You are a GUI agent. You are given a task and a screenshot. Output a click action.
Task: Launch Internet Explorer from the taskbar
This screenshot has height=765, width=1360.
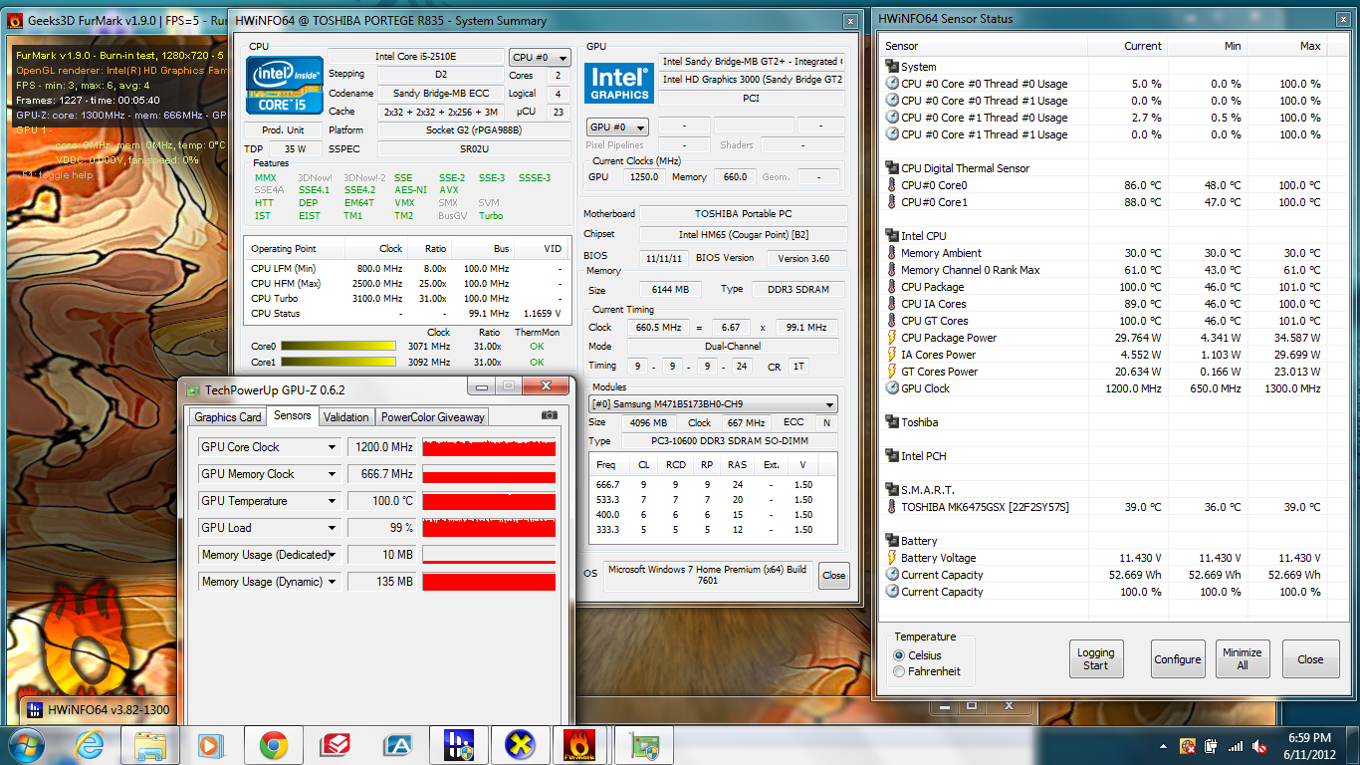click(x=90, y=744)
